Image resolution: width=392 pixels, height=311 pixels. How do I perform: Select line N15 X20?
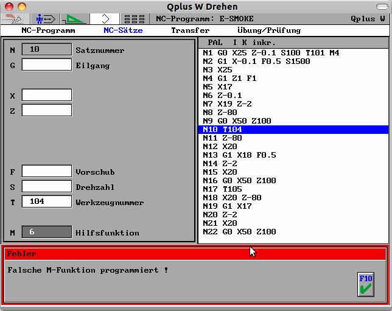(293, 172)
